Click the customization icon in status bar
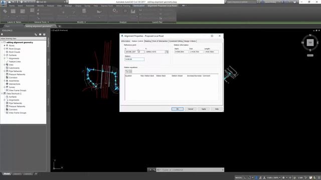321x180 pixels. click(319, 178)
